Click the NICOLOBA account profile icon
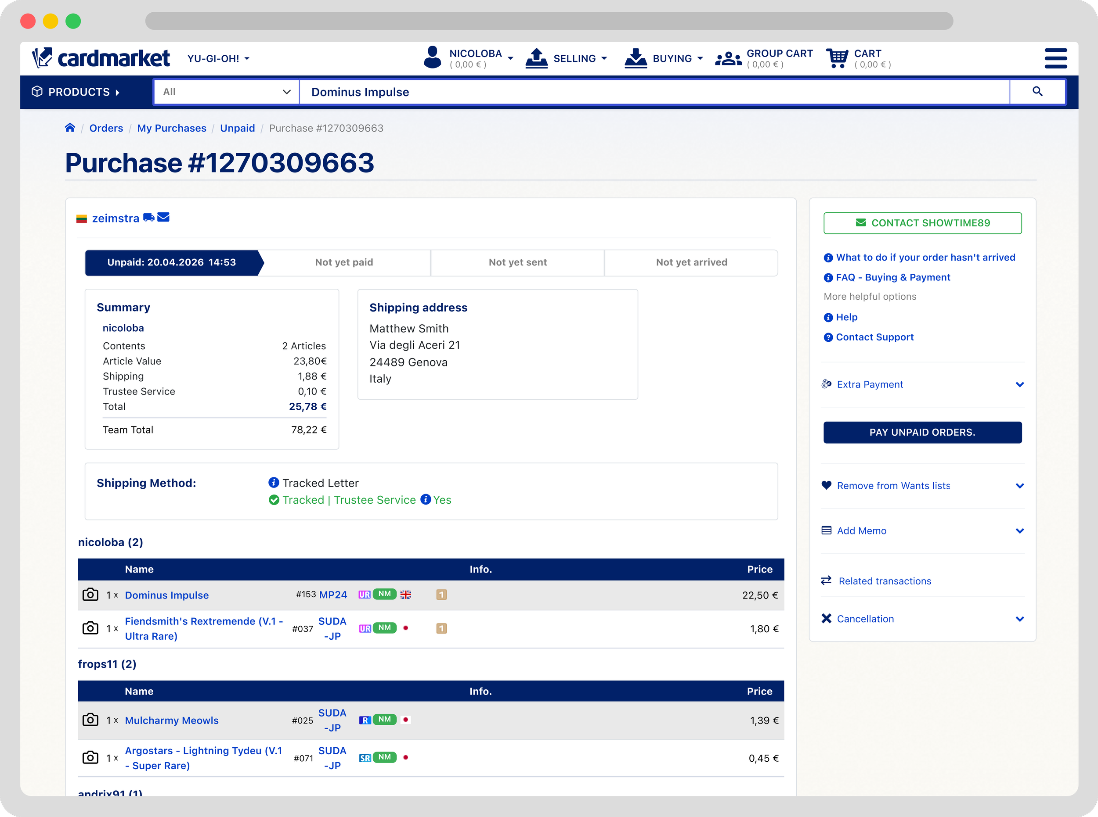Image resolution: width=1098 pixels, height=817 pixels. click(x=432, y=58)
